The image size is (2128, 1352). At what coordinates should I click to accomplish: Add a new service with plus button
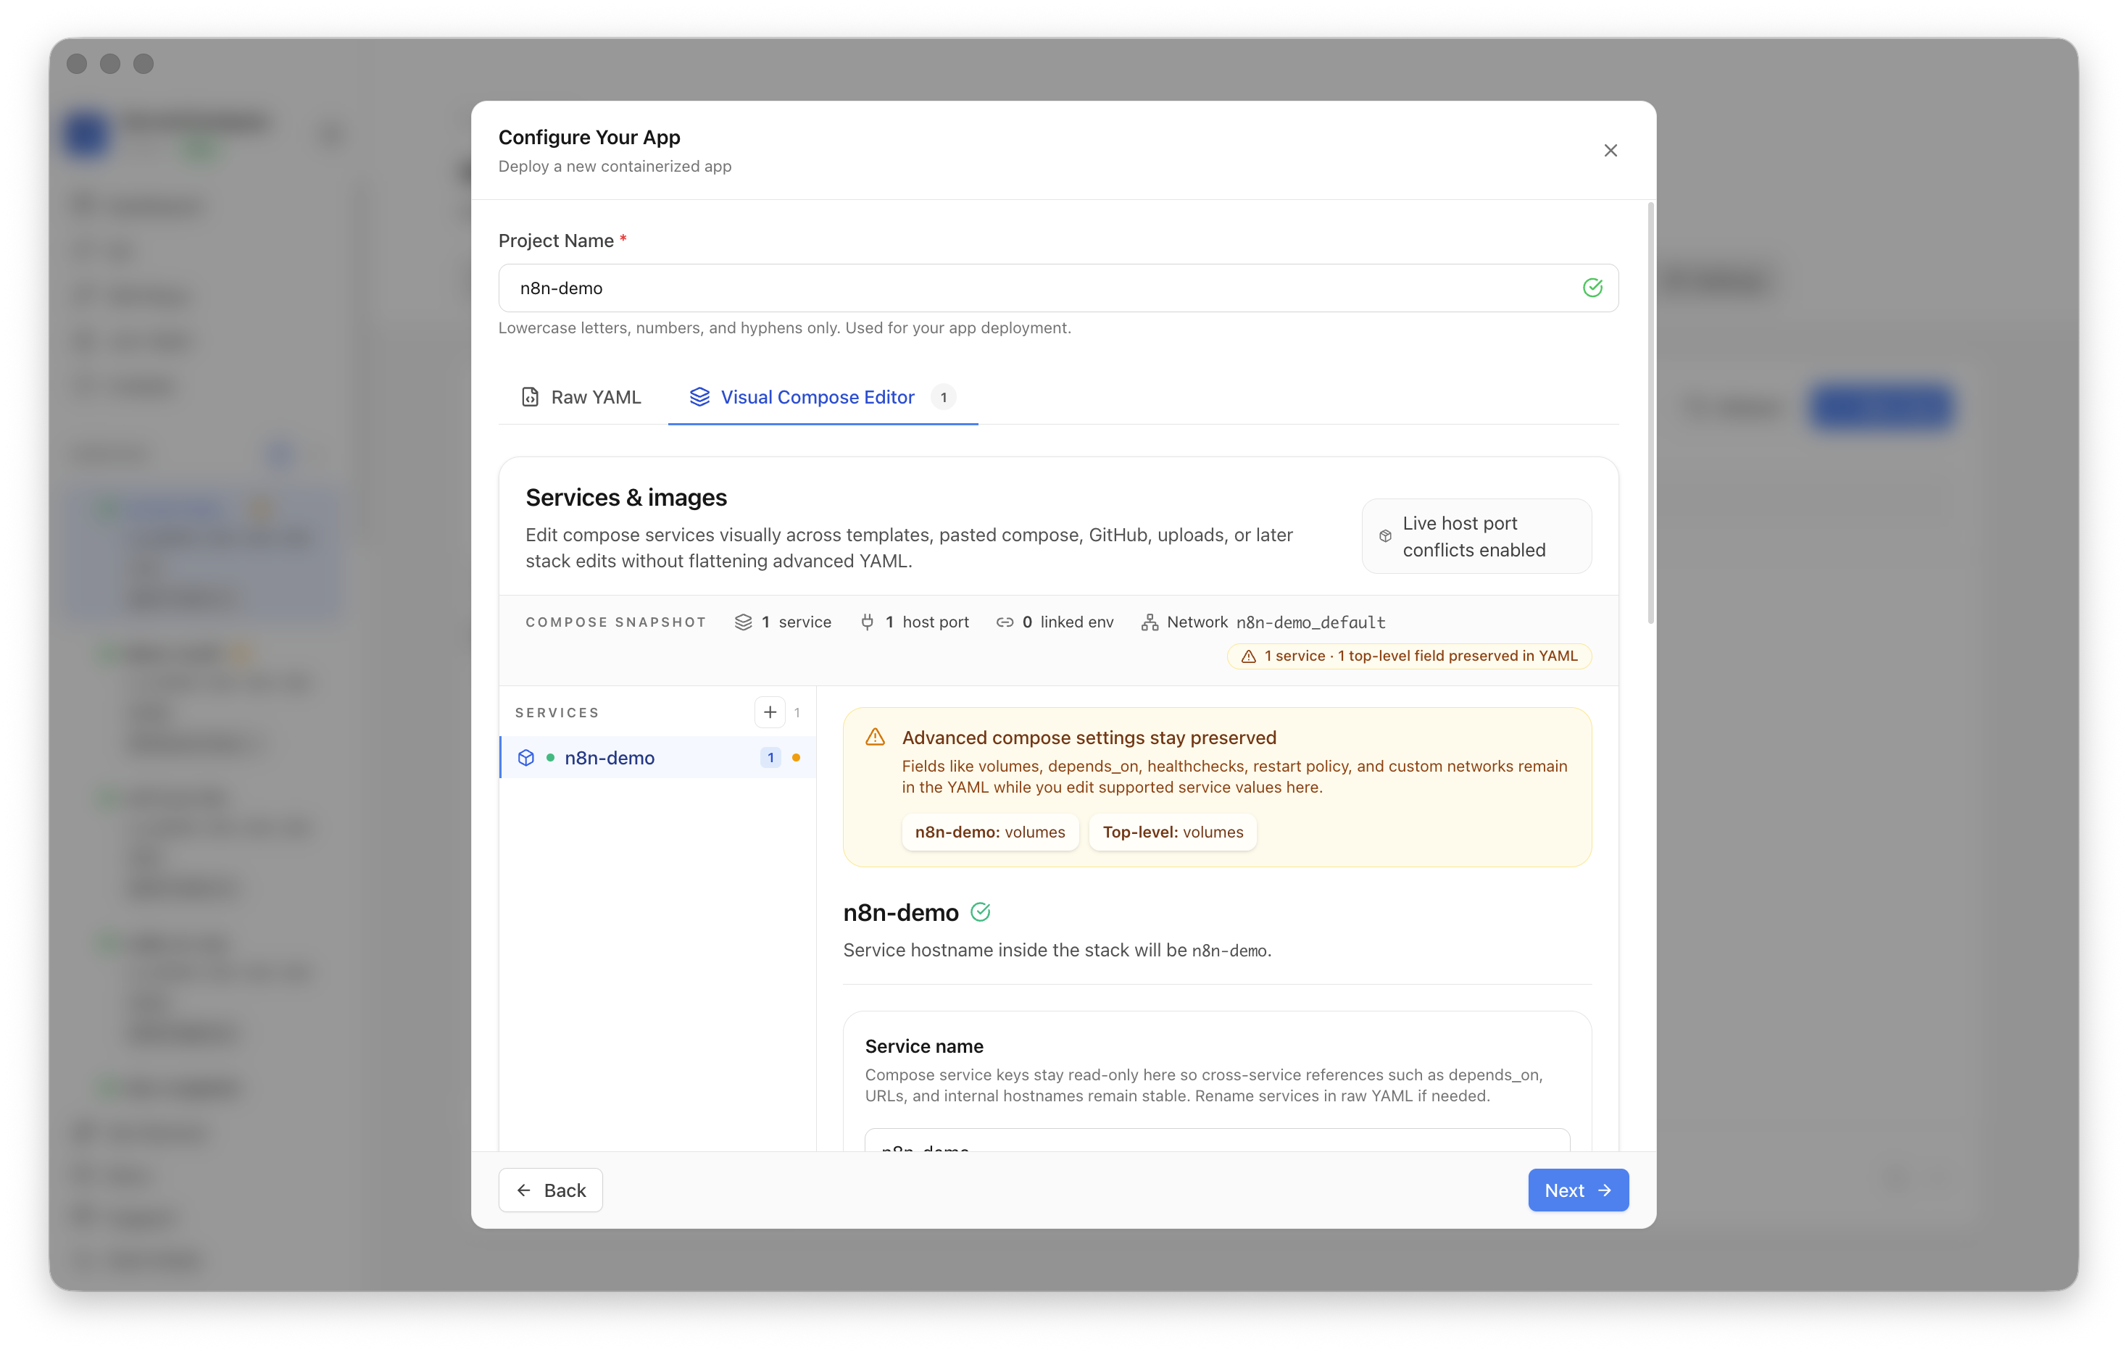(770, 712)
